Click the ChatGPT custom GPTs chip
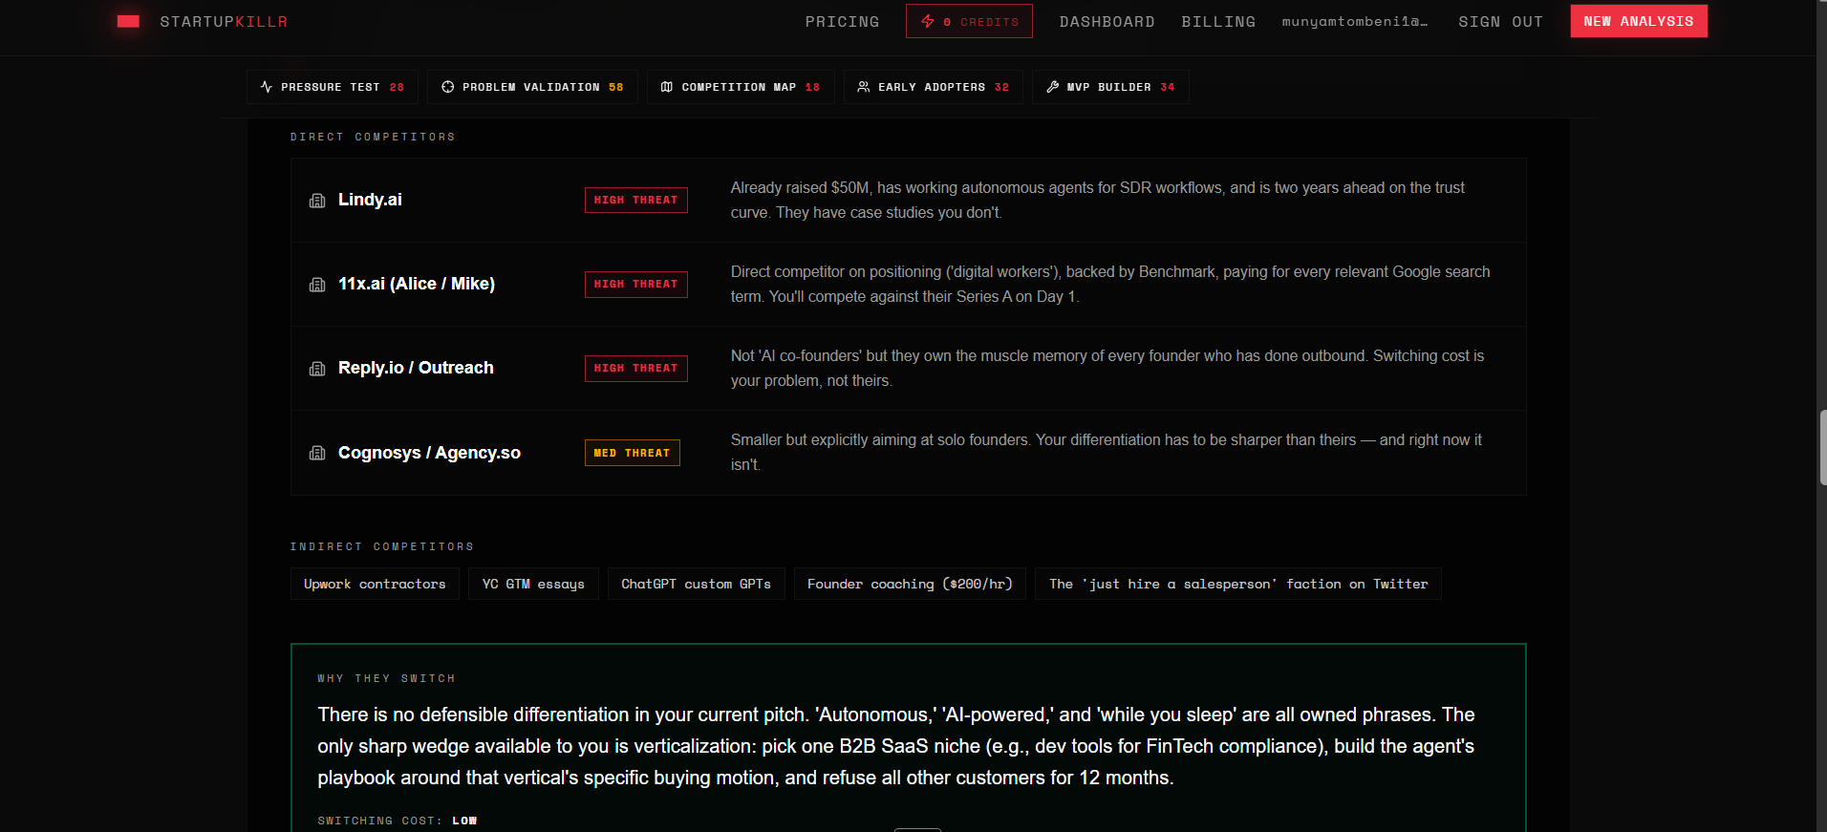 [696, 584]
